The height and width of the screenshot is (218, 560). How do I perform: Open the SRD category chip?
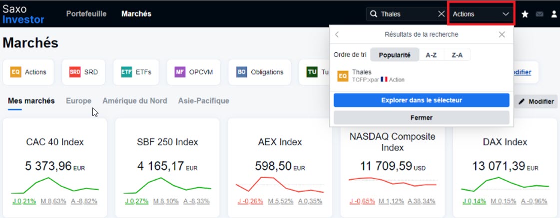click(83, 72)
